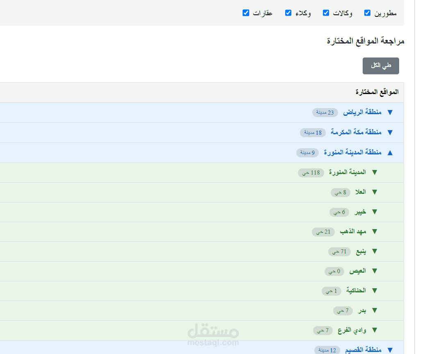Expand منطقة القصيم with blue arrow

(x=390, y=350)
